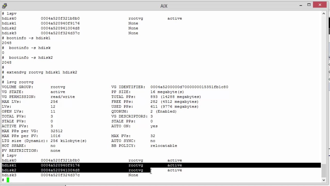The width and height of the screenshot is (330, 186).
Task: Click AUTO ON 'yes' value
Action: coord(154,126)
